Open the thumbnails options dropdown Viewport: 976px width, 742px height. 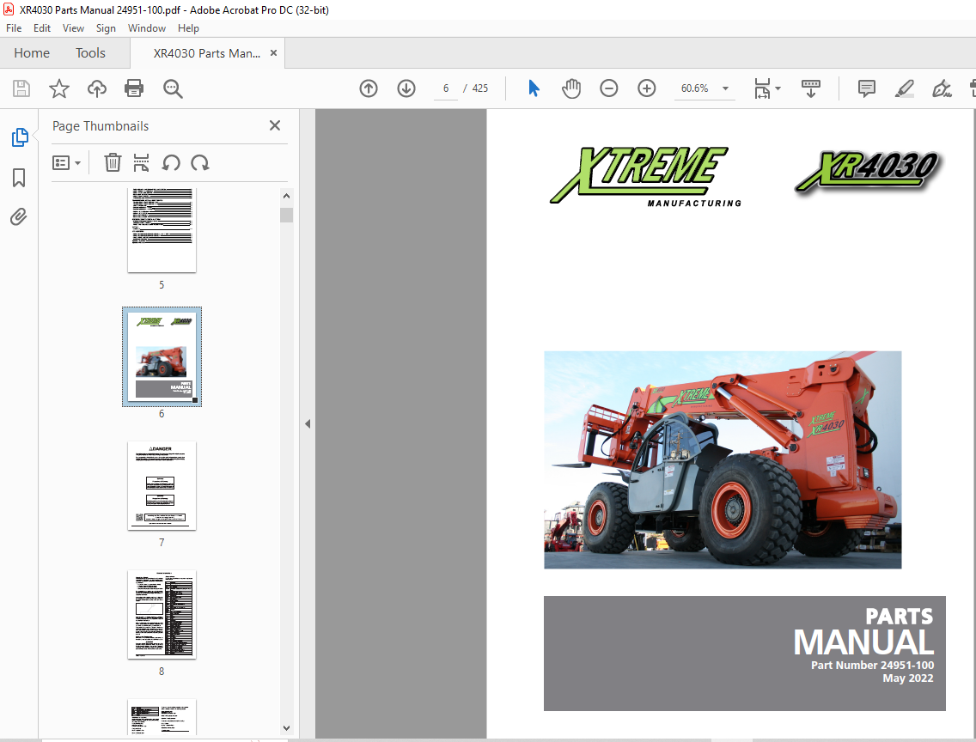point(67,163)
